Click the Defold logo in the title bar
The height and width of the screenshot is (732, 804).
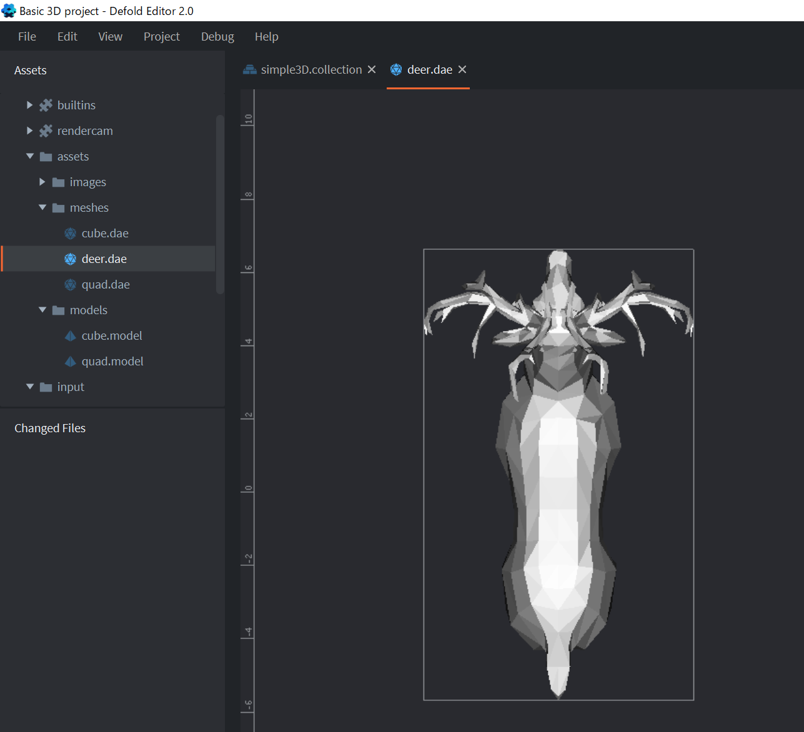point(8,11)
